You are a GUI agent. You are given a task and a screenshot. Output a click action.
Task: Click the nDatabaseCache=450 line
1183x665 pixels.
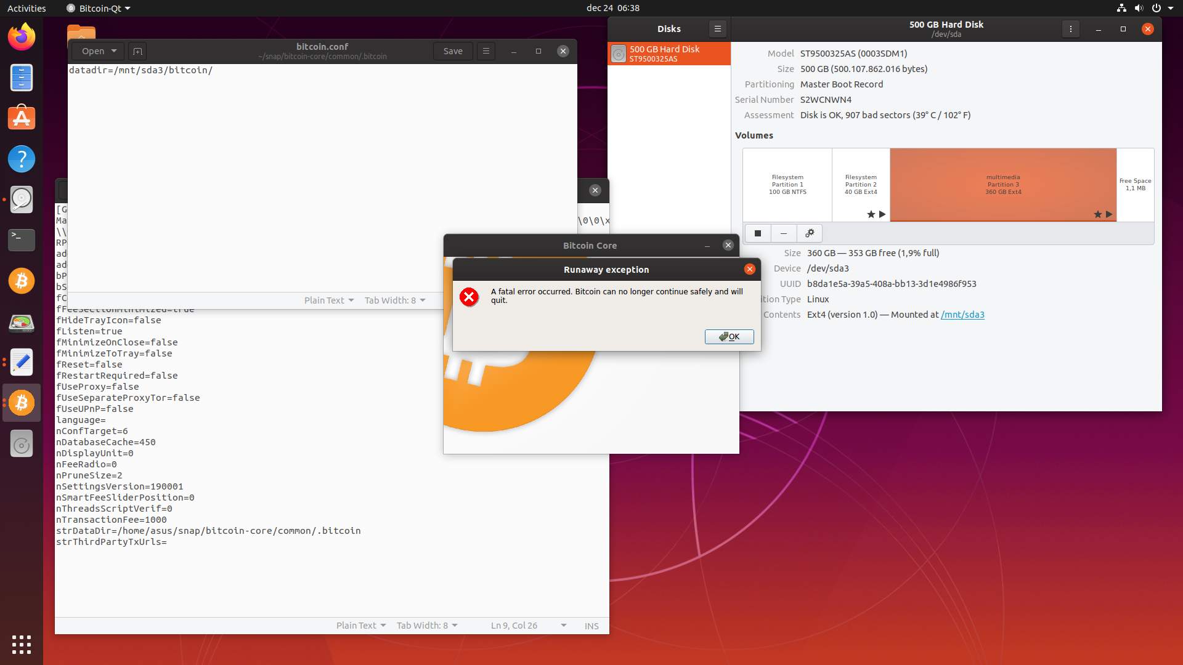tap(106, 442)
